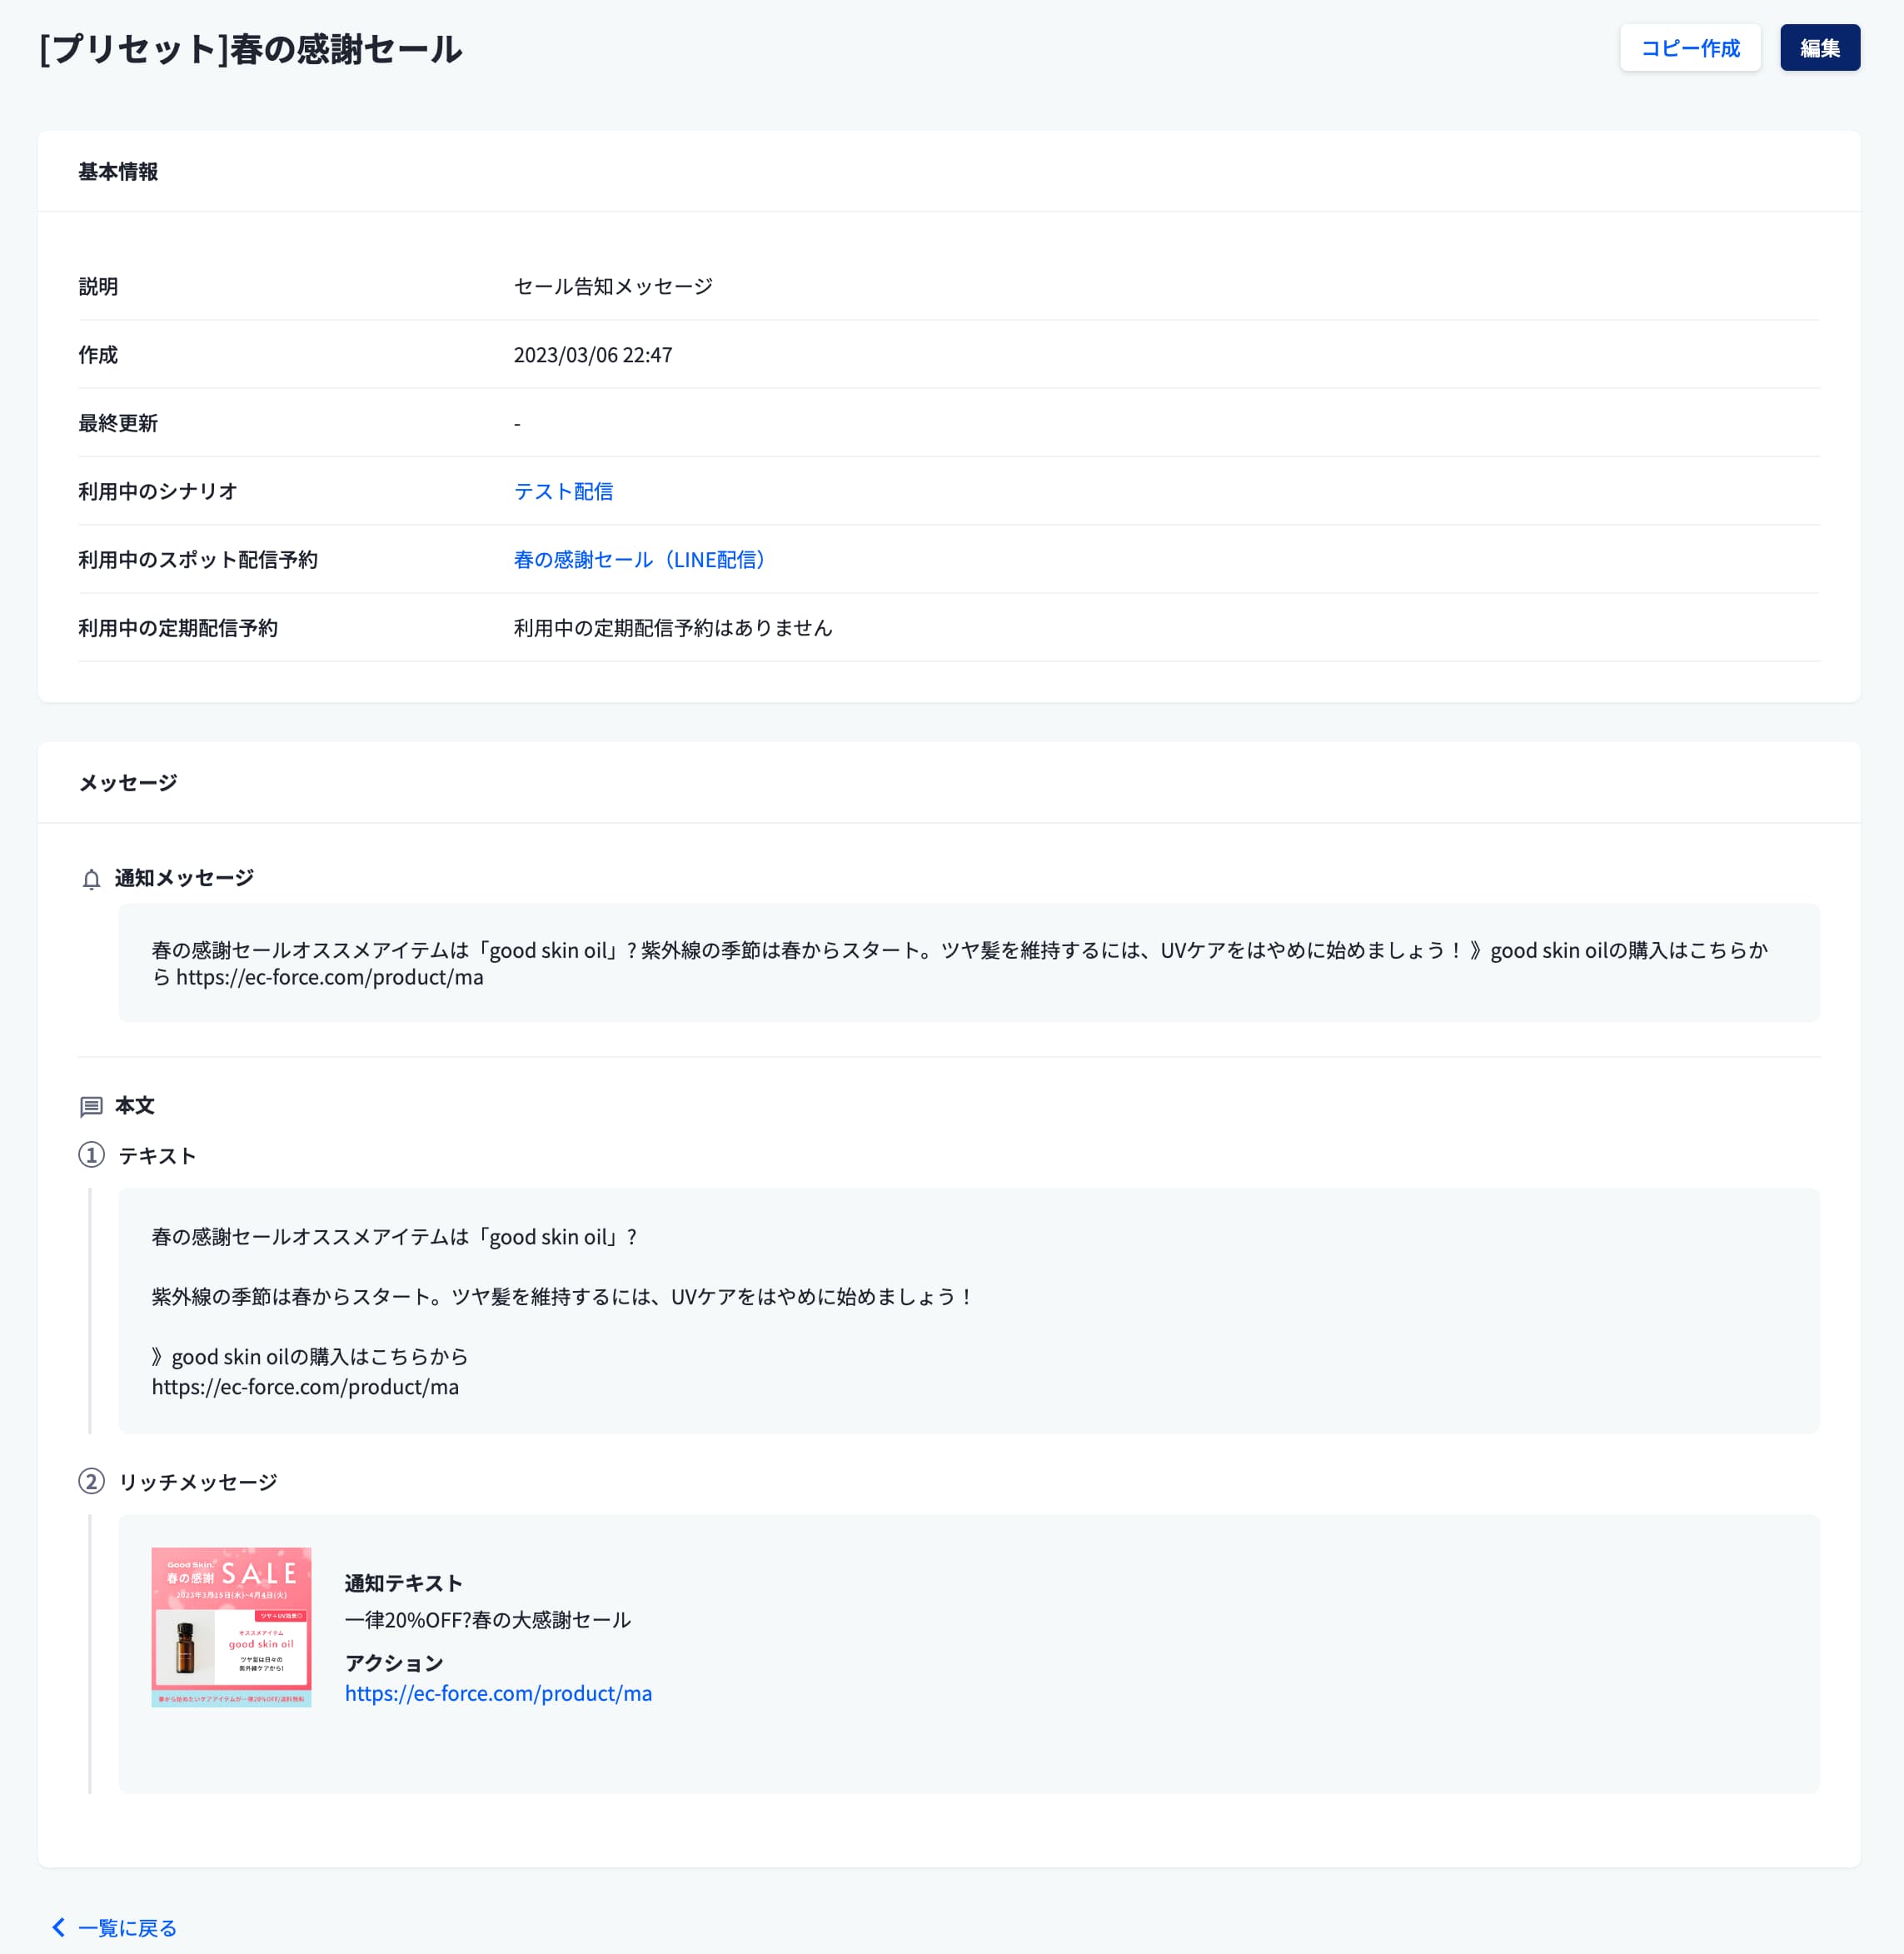Click the 本文 message body icon
Viewport: 1904px width, 1954px height.
91,1106
